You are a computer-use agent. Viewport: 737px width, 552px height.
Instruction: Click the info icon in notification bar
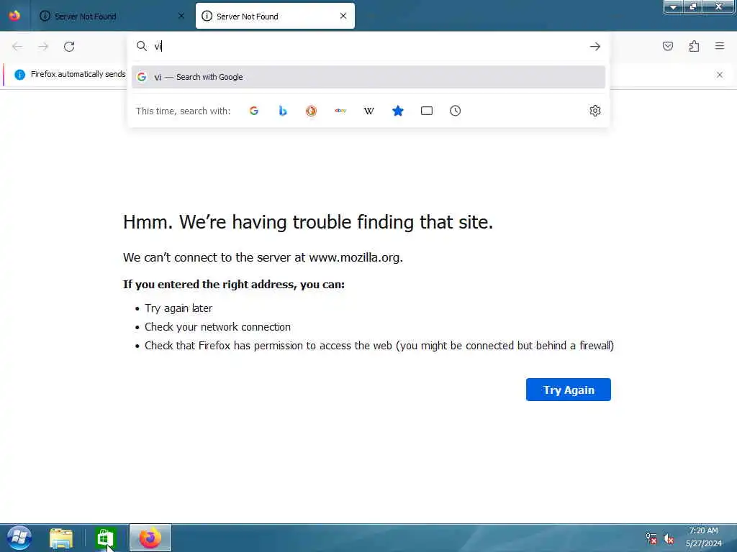click(x=19, y=75)
